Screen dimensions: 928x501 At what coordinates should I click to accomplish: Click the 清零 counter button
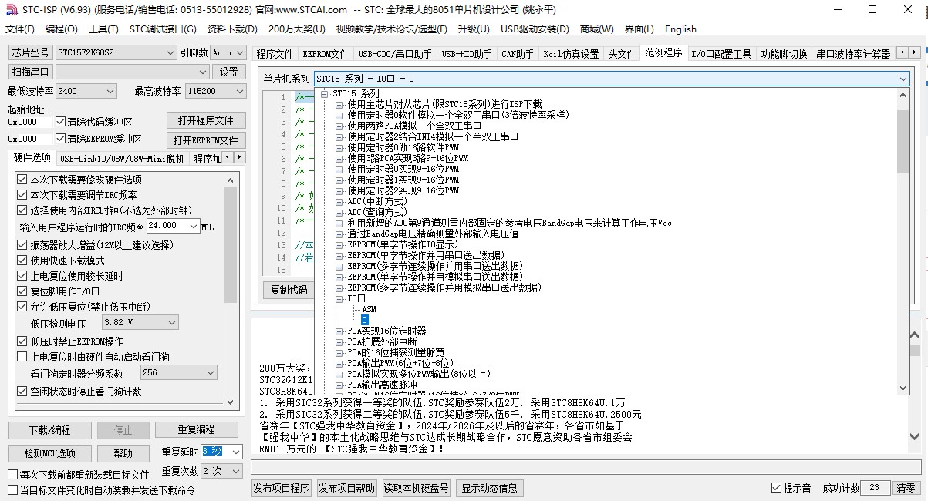(906, 488)
